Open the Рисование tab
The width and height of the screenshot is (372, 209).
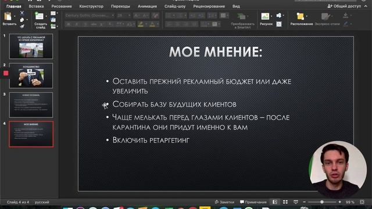[x=62, y=6]
